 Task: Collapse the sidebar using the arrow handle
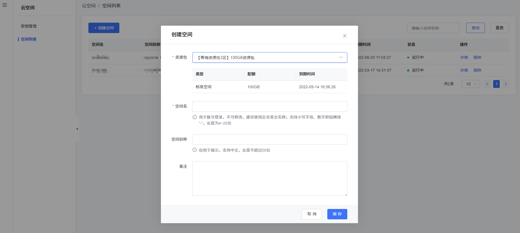pyautogui.click(x=77, y=129)
